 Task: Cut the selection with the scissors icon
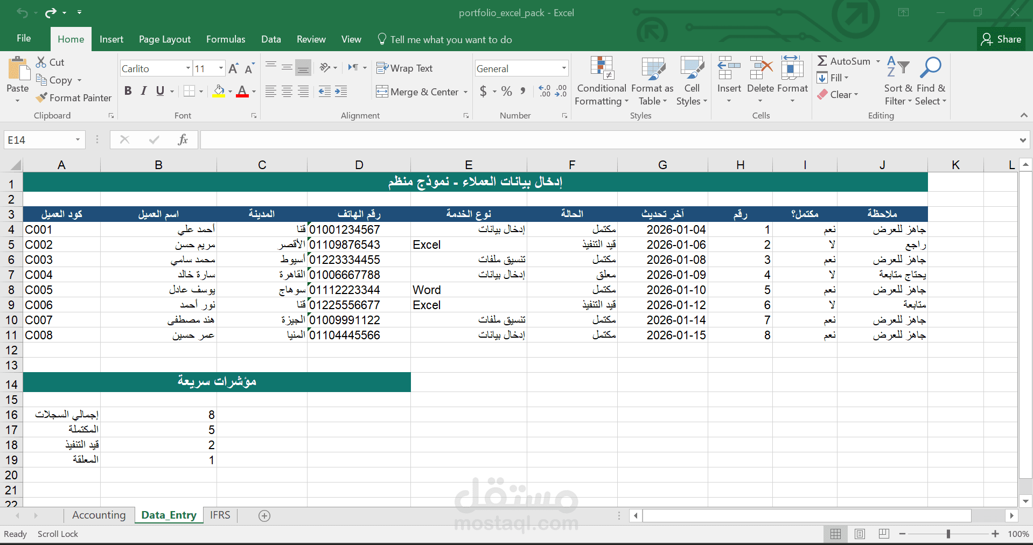tap(41, 62)
